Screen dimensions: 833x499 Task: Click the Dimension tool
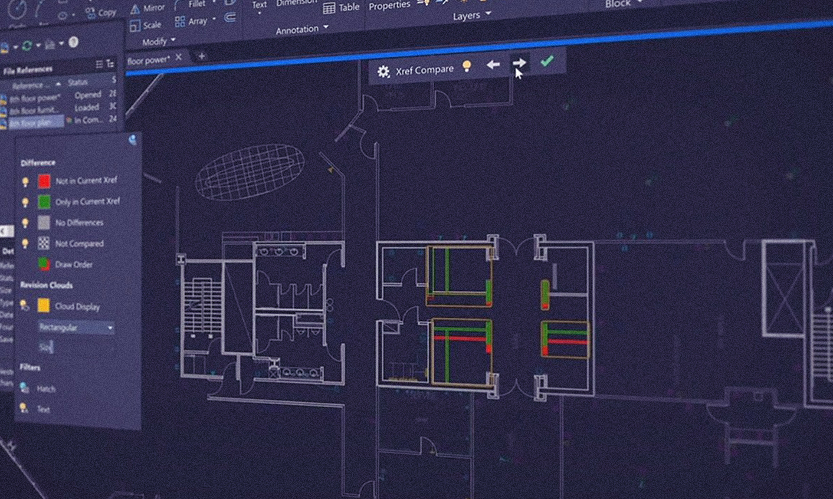tap(296, 3)
